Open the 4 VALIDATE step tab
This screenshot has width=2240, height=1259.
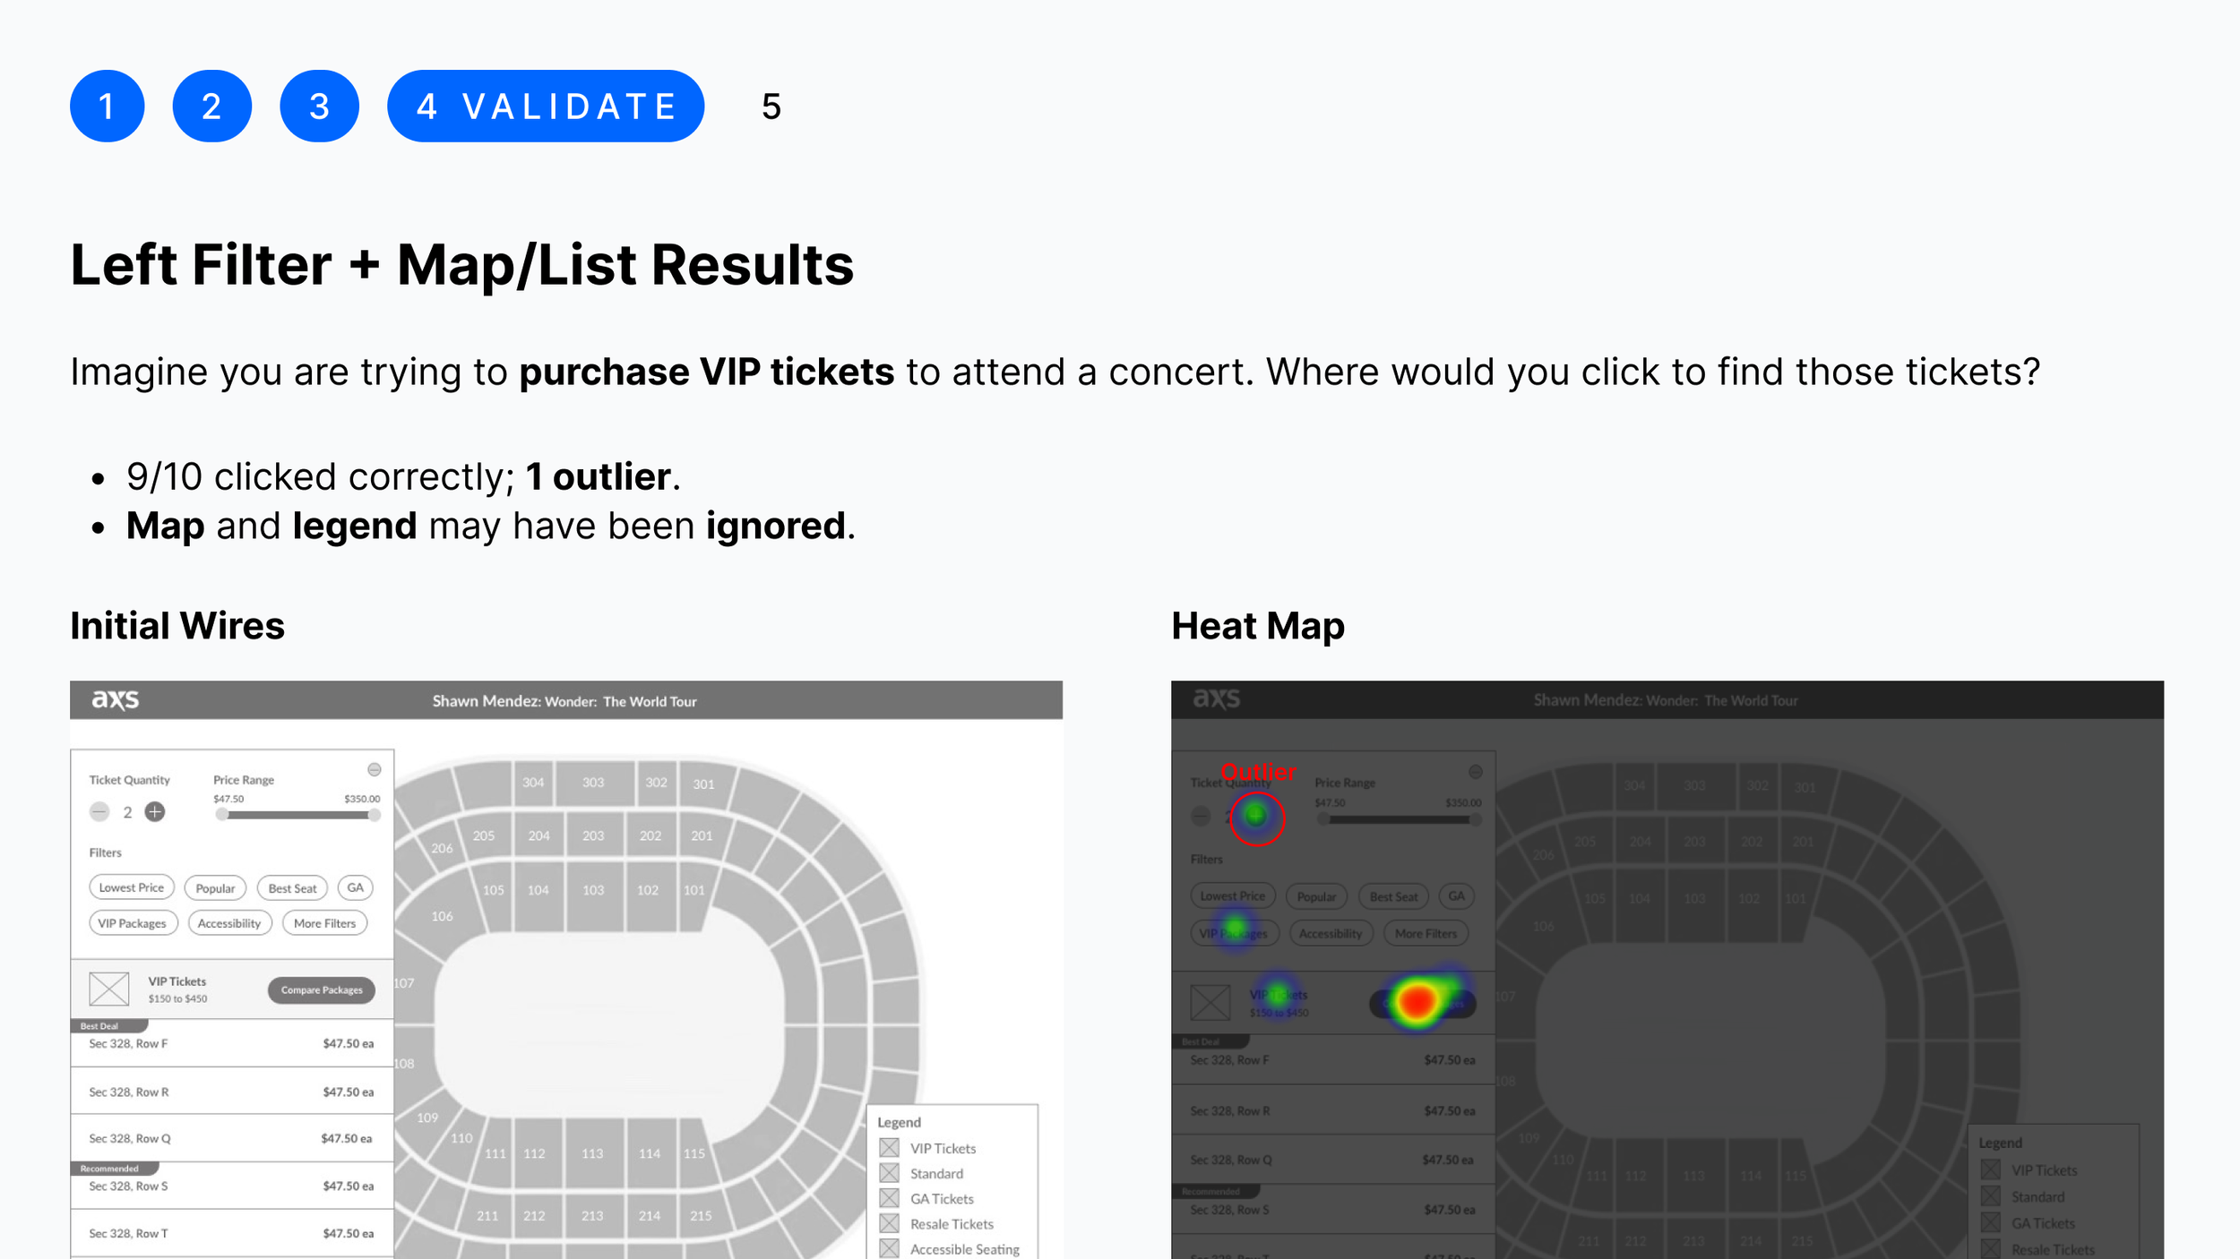click(x=546, y=106)
